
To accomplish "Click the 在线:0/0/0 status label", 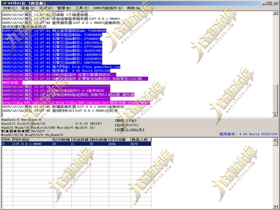I will click(126, 125).
